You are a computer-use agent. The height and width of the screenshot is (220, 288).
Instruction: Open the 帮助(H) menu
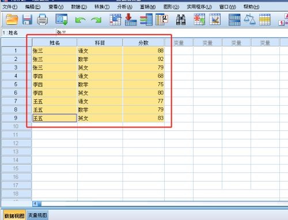[x=251, y=7]
